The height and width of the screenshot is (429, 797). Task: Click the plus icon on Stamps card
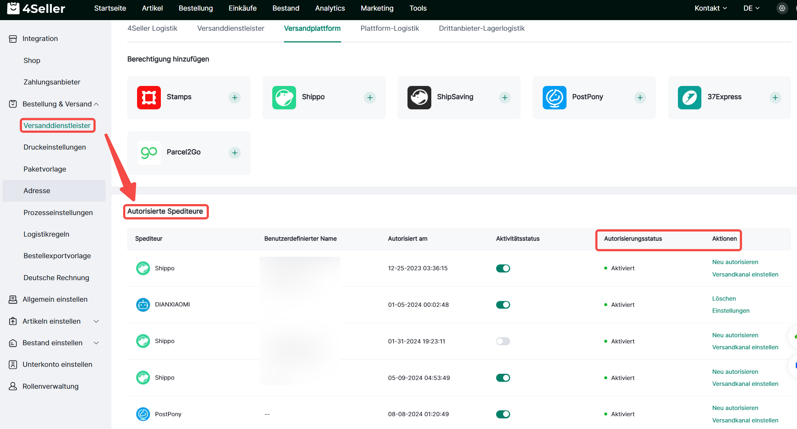[x=235, y=97]
